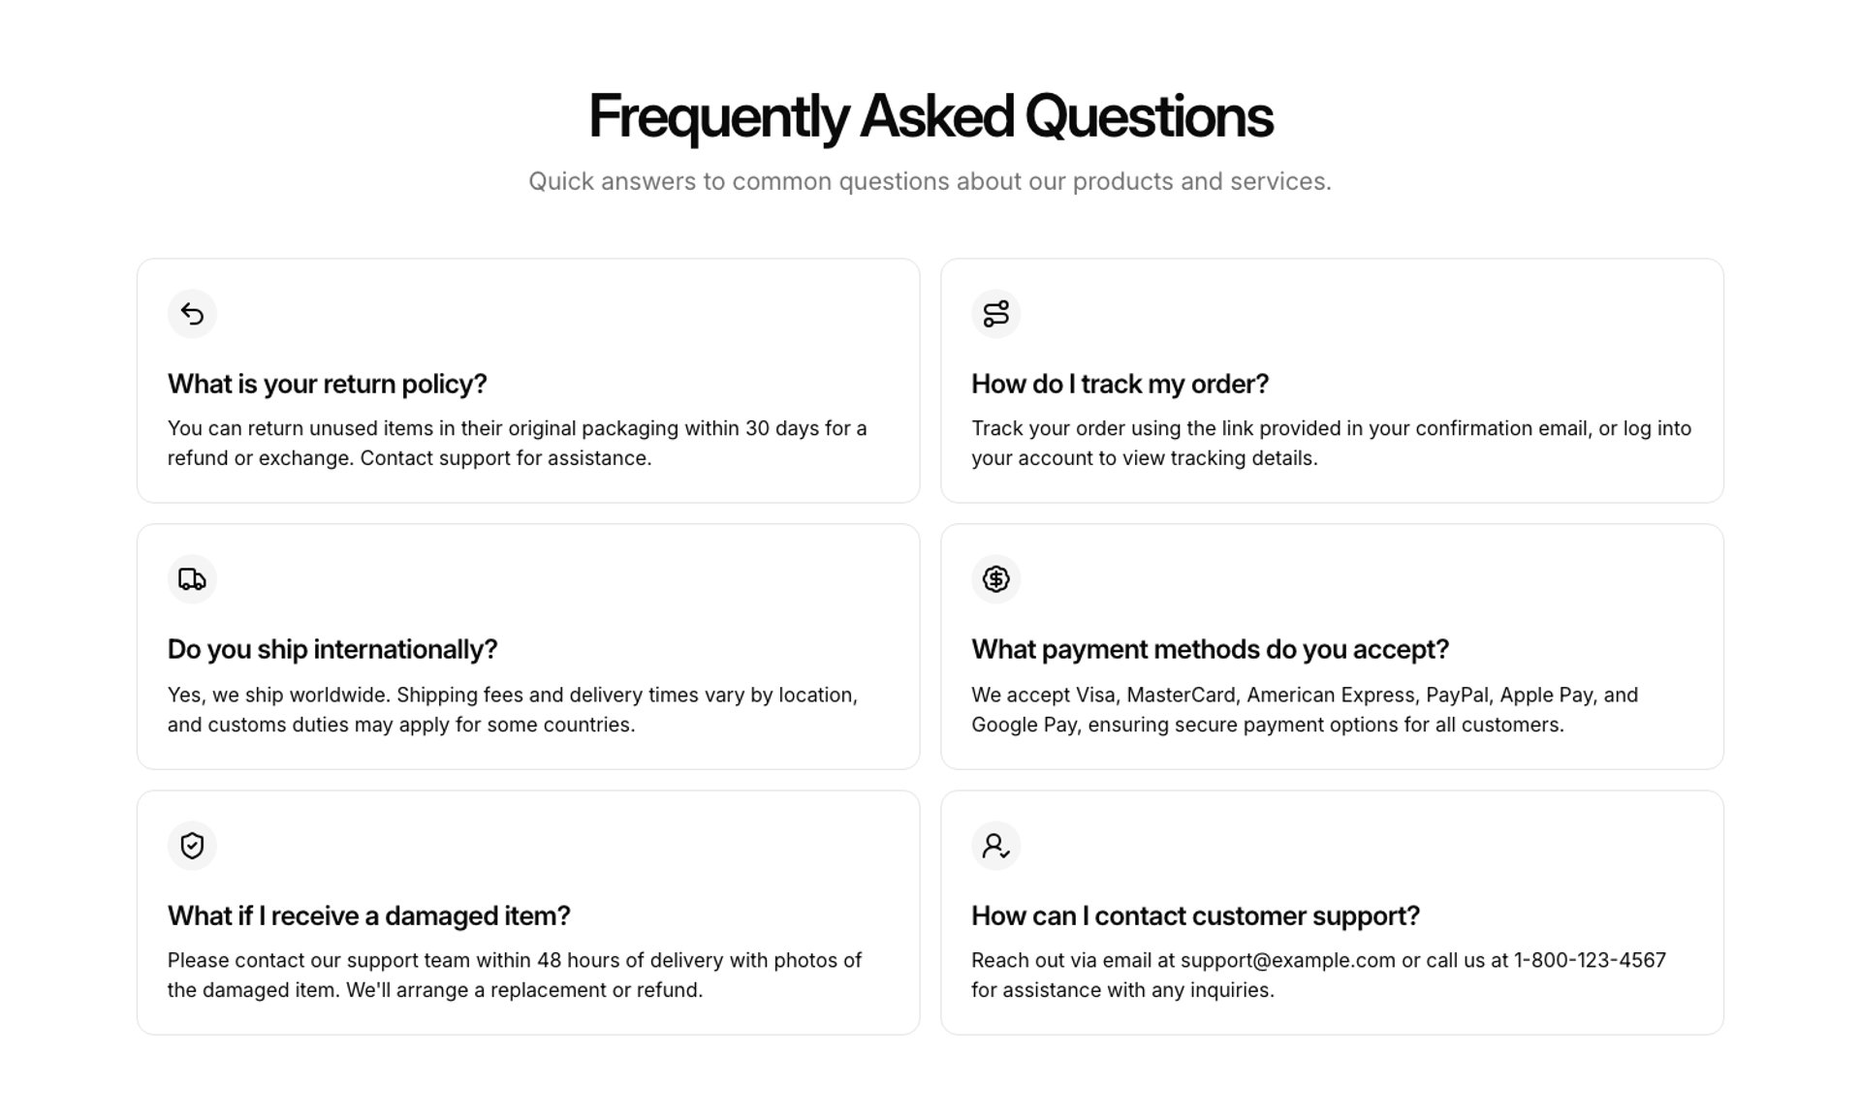
Task: Click the order tracking route icon
Action: point(995,314)
